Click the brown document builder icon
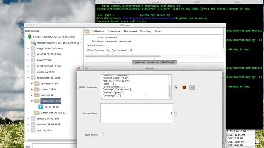This screenshot has height=148, width=264. [x=184, y=87]
